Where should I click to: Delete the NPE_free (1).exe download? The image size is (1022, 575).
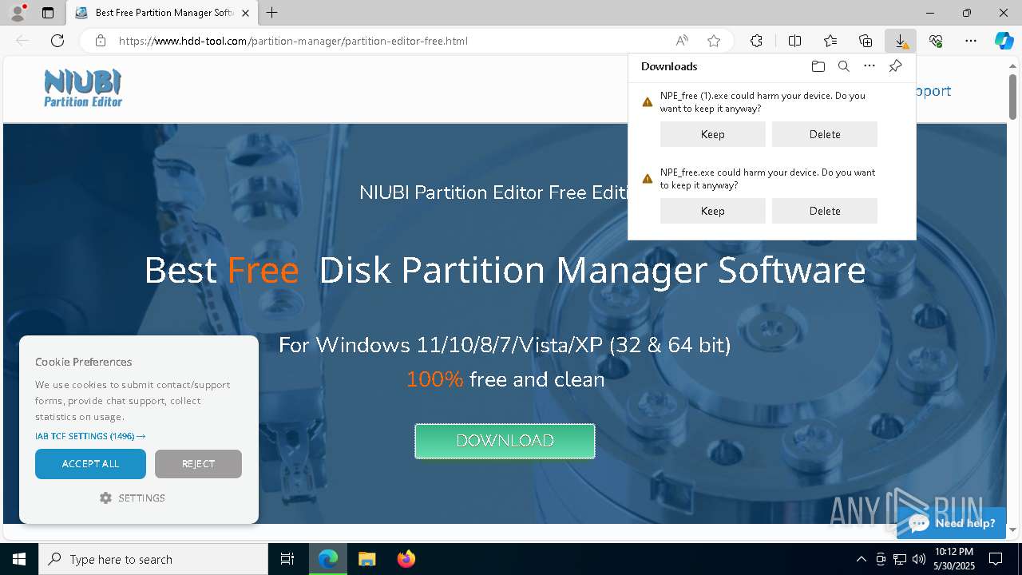[x=825, y=134]
